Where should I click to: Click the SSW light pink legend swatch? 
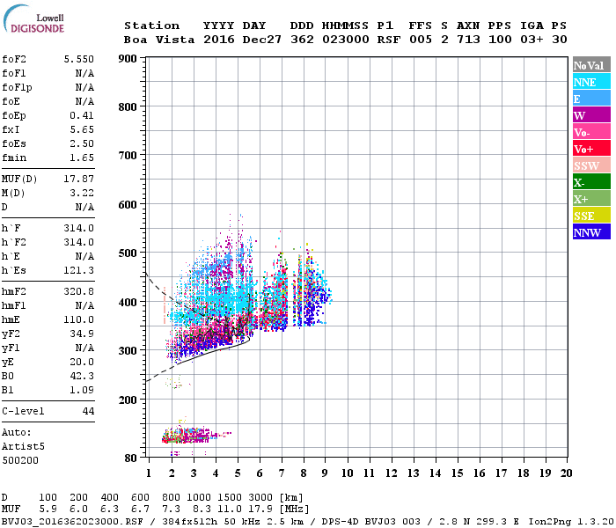click(591, 165)
